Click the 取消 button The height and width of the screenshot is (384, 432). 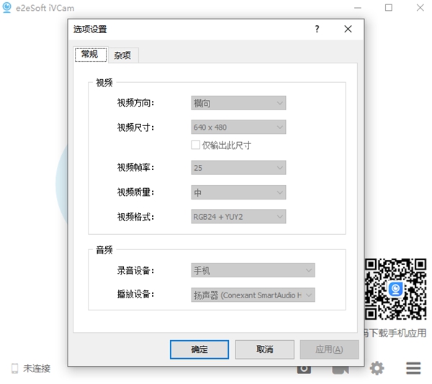click(x=264, y=349)
